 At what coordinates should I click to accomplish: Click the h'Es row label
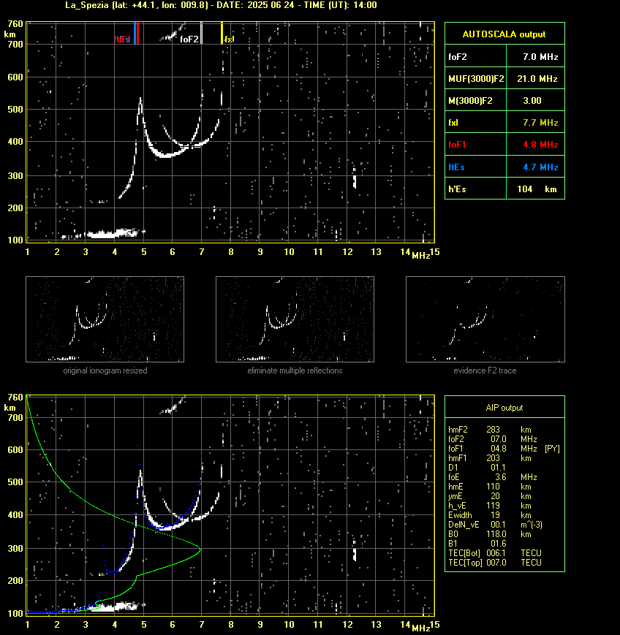point(457,189)
